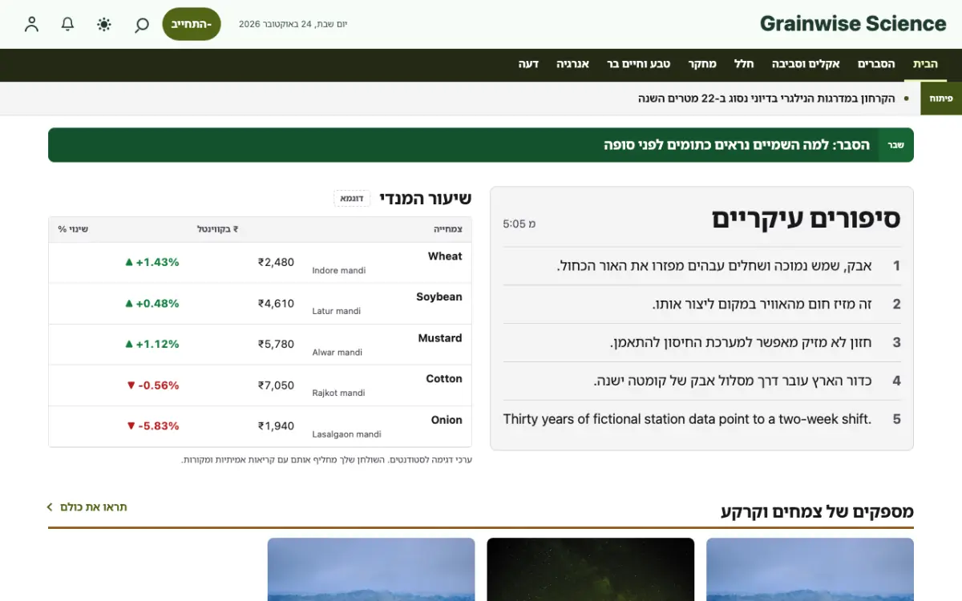Select the Wheat row name
Screen dimensions: 962x601
(x=445, y=256)
